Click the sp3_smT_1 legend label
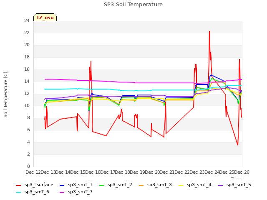This screenshot has width=267, height=200. point(80,185)
